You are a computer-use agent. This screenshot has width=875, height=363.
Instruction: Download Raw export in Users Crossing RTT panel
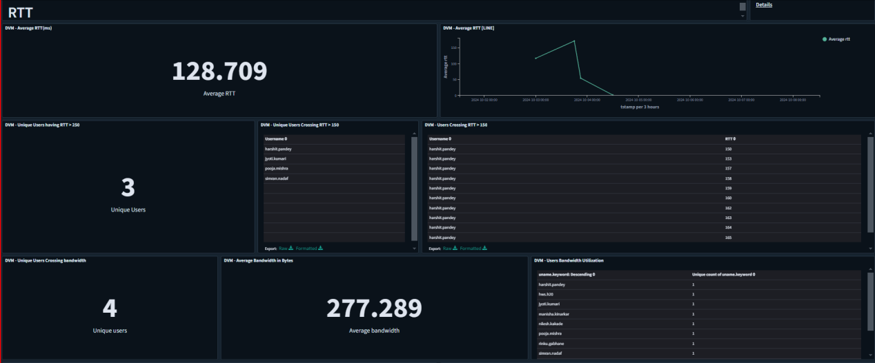point(450,248)
